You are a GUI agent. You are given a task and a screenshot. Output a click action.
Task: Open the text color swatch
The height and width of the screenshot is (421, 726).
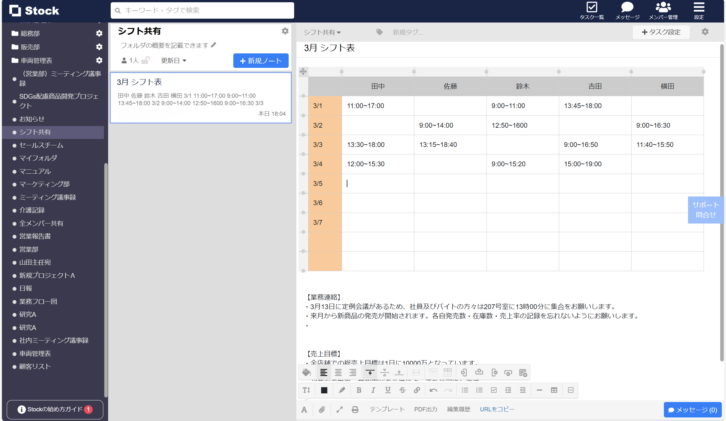click(x=324, y=390)
